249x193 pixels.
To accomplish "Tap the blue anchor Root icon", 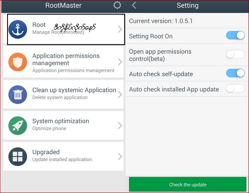I will tap(18, 30).
